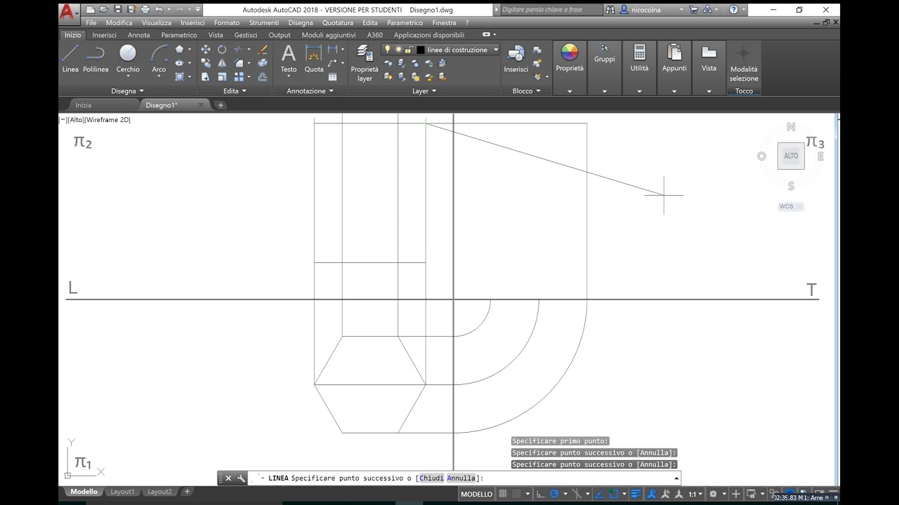Switch to the Layout1 tab

click(x=122, y=492)
